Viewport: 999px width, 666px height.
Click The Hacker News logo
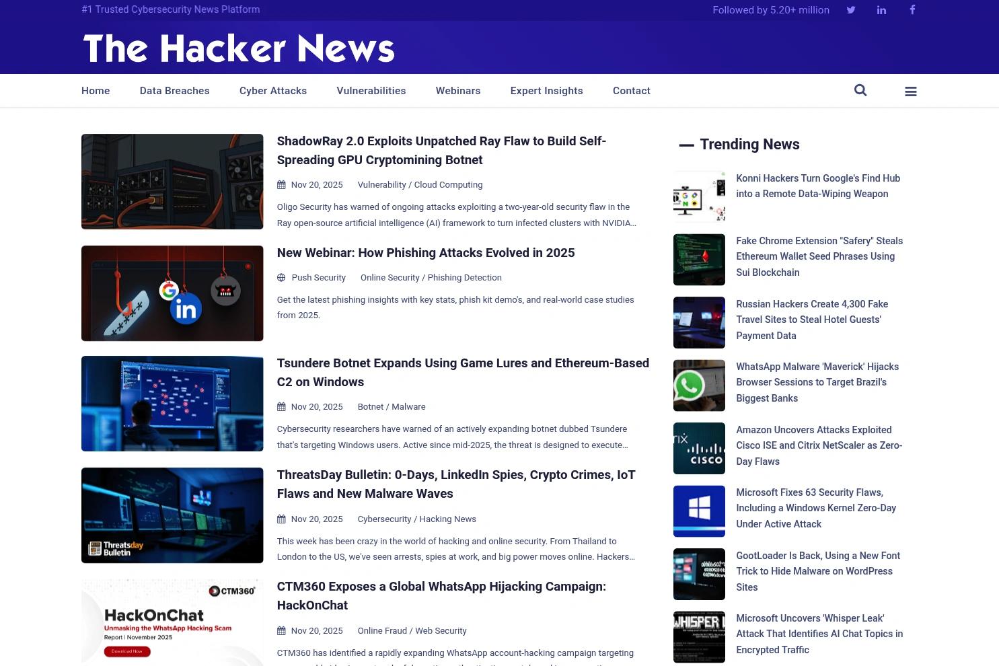pyautogui.click(x=239, y=48)
